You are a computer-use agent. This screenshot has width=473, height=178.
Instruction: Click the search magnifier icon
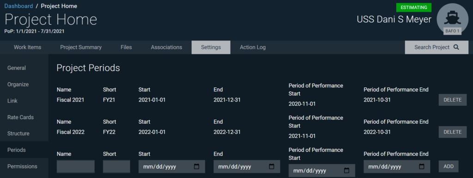coord(456,47)
